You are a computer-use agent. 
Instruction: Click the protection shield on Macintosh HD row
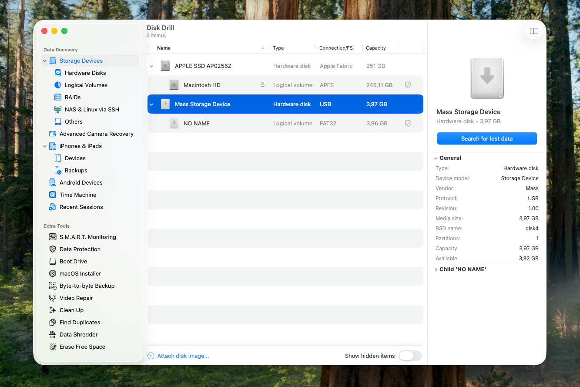[408, 85]
